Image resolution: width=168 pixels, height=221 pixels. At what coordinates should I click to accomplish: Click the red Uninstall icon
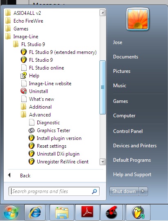24,91
